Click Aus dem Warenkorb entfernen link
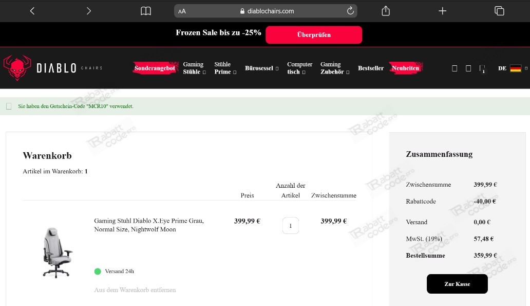This screenshot has width=530, height=306. tap(135, 290)
